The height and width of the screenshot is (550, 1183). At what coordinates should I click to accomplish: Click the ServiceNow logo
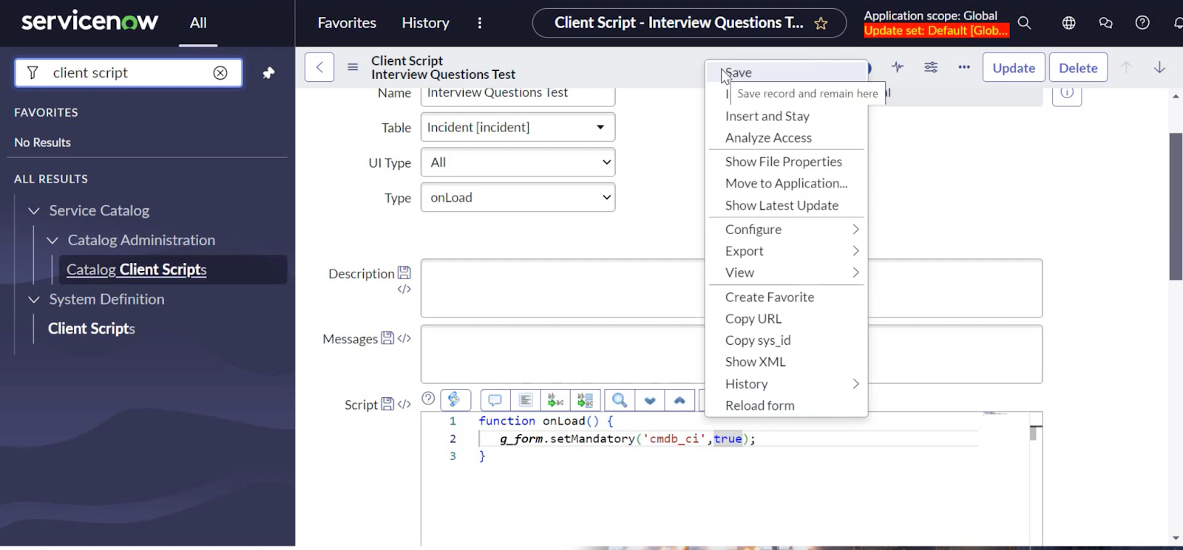89,21
